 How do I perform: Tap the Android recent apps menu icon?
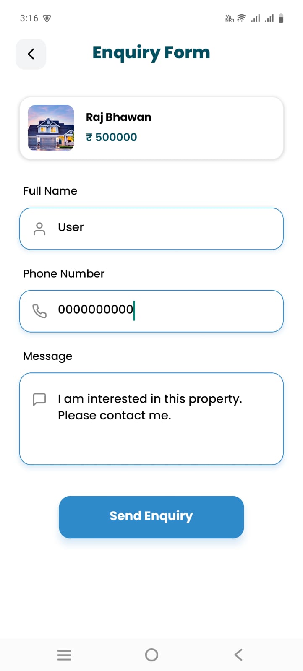(64, 655)
